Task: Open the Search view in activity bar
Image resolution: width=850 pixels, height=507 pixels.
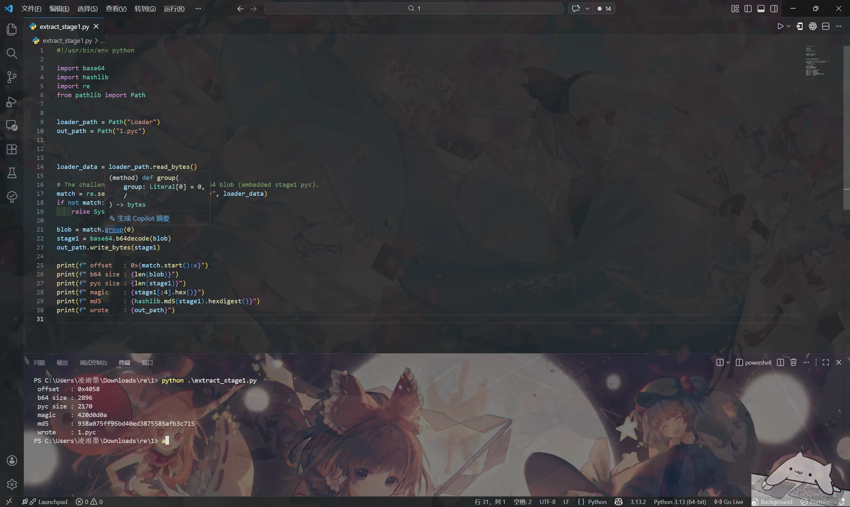Action: [12, 53]
